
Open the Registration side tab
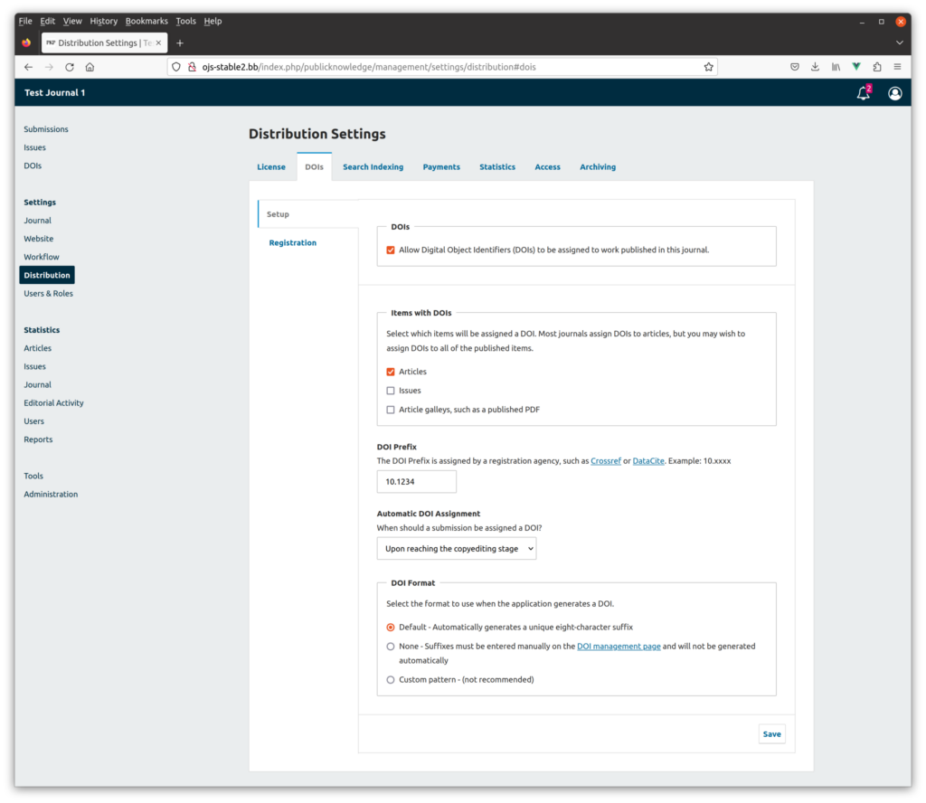click(x=293, y=243)
